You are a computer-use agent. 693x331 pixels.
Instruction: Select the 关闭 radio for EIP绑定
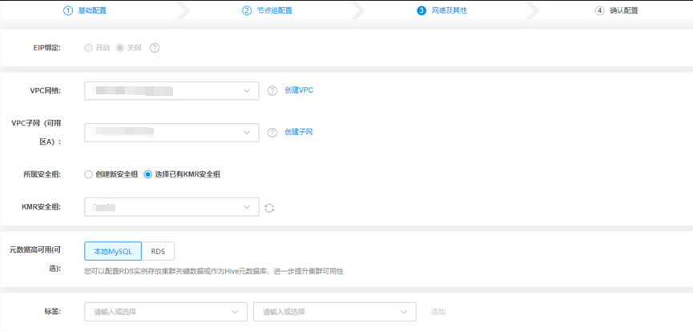[120, 48]
